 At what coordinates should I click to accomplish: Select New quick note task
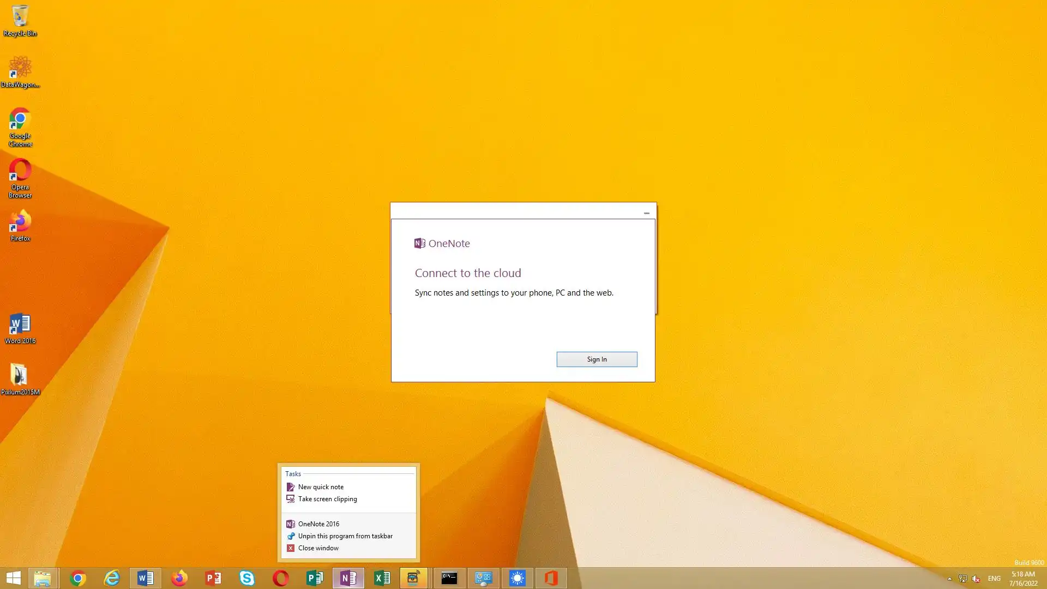click(x=321, y=487)
